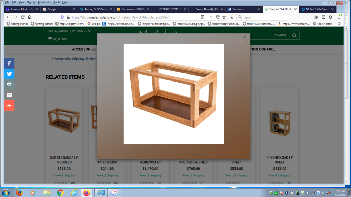Open the downloads arrow icon
The width and height of the screenshot is (351, 197).
point(232,17)
